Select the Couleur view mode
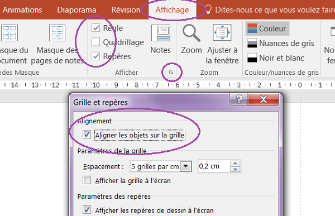Image resolution: width=335 pixels, height=216 pixels. pyautogui.click(x=267, y=28)
